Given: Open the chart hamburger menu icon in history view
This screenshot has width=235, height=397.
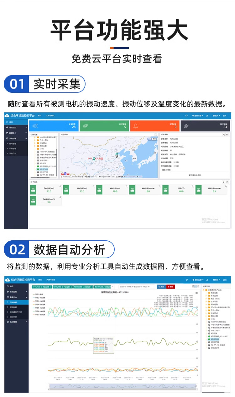Looking at the screenshot, I should click(x=196, y=293).
